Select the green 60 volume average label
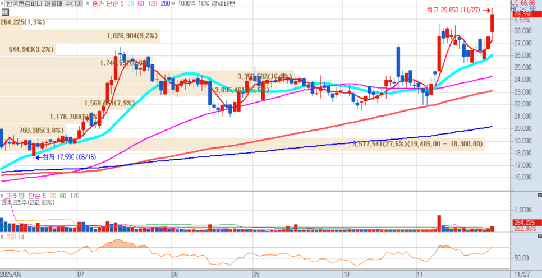The image size is (542, 278). (x=63, y=196)
